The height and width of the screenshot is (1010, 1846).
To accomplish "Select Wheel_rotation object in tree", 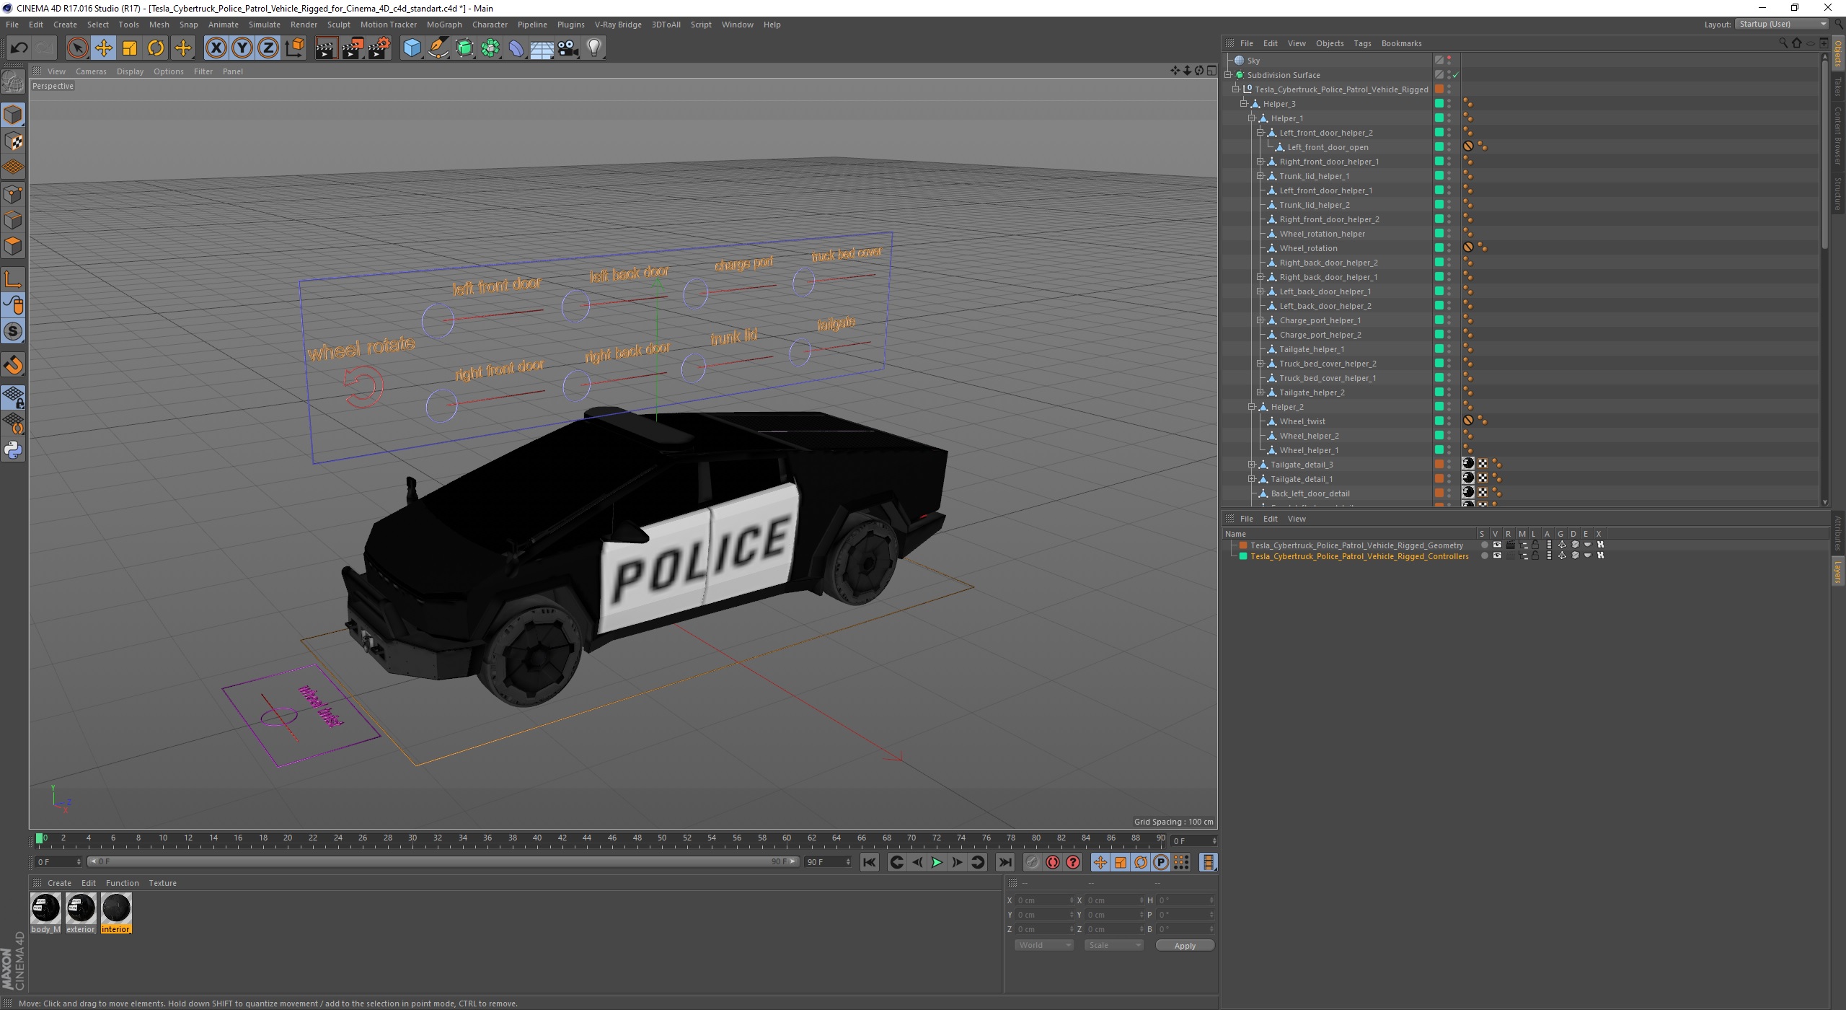I will pos(1308,248).
